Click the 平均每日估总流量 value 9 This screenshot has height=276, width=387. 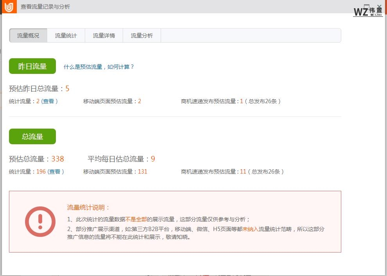153,159
